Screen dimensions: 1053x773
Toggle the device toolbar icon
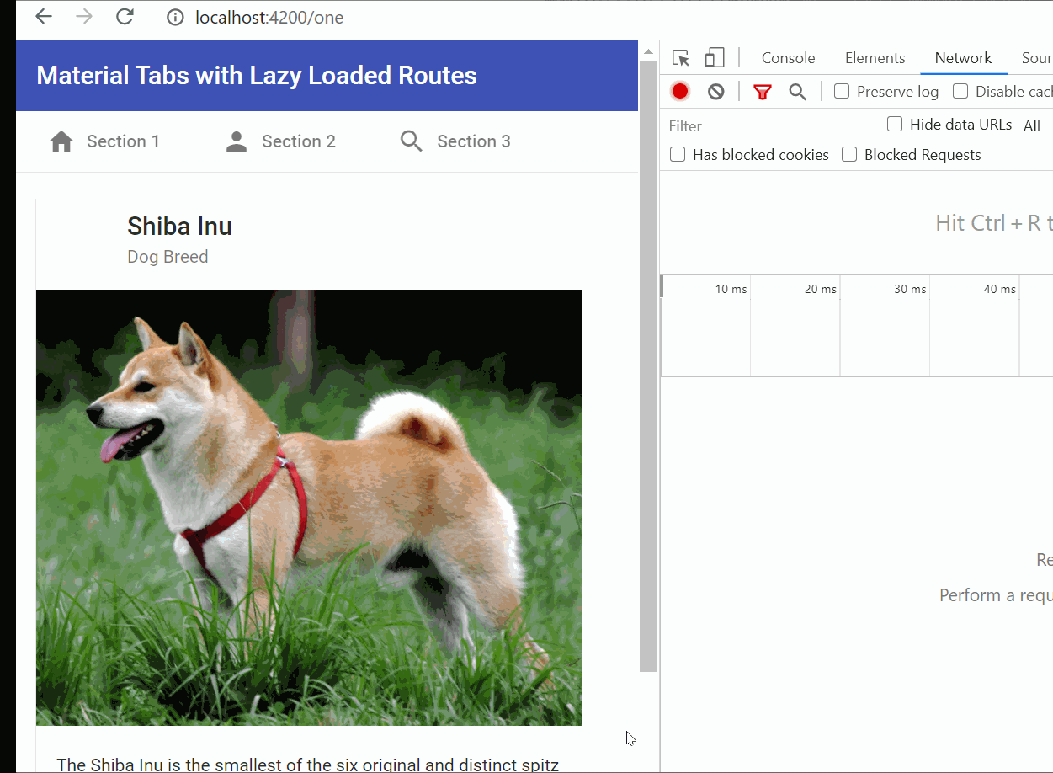click(715, 58)
